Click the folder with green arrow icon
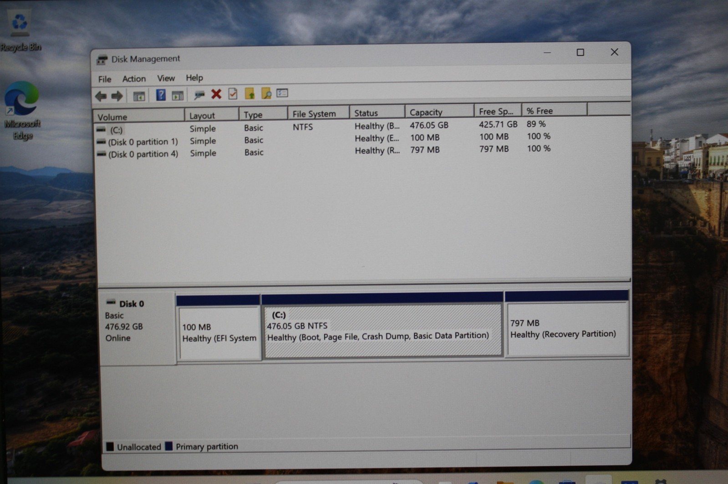 click(249, 94)
